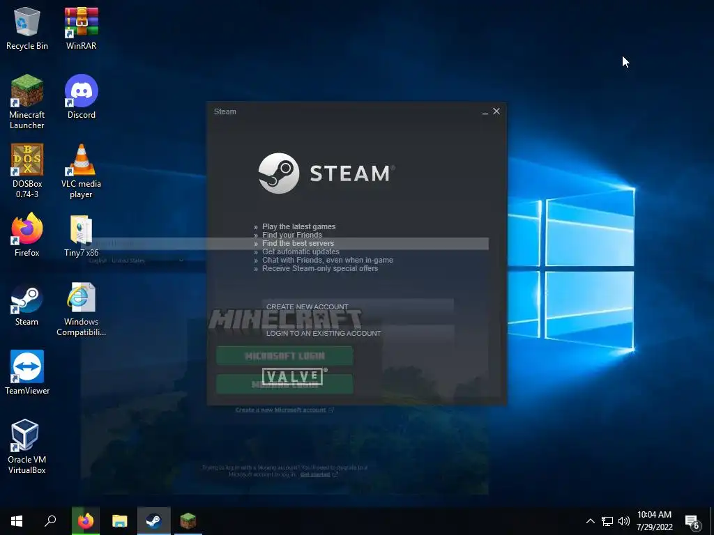Open the volume control tray icon

click(x=624, y=521)
